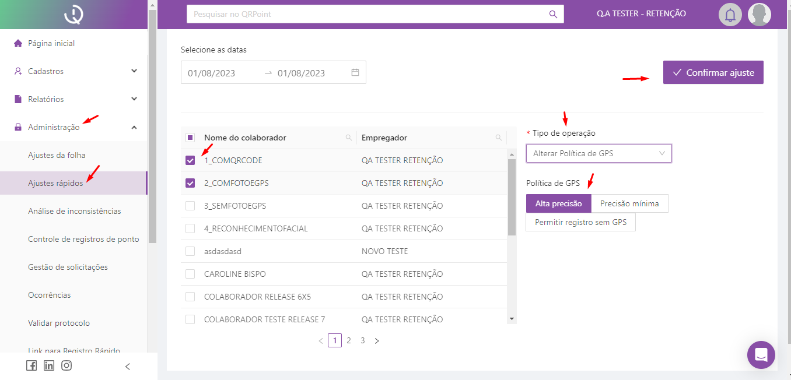Viewport: 791px width, 380px height.
Task: Check the 3_SEMFOTOEGPS checkbox
Action: pyautogui.click(x=190, y=206)
